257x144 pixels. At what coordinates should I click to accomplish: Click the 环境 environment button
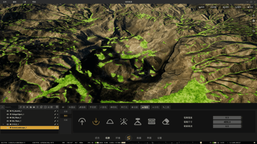[118, 138]
